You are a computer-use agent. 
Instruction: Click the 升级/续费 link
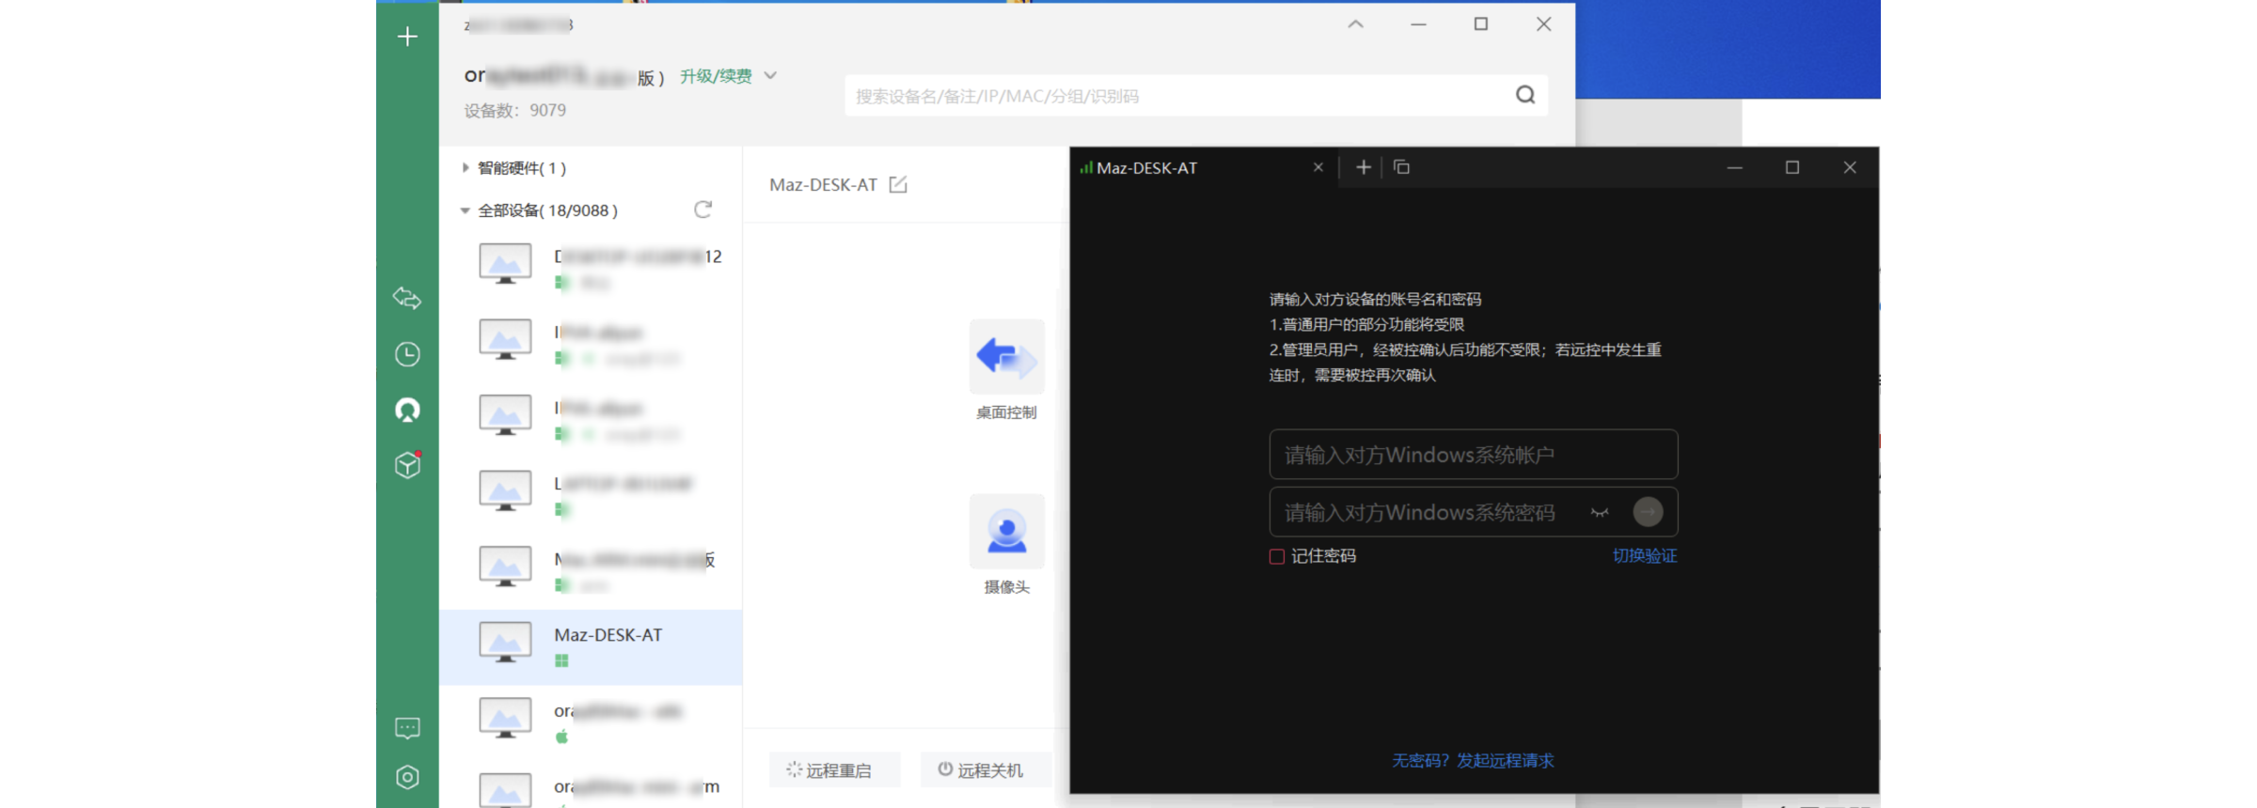click(x=716, y=76)
